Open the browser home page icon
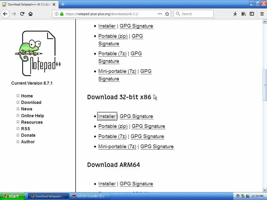The image size is (267, 200). (x=31, y=14)
